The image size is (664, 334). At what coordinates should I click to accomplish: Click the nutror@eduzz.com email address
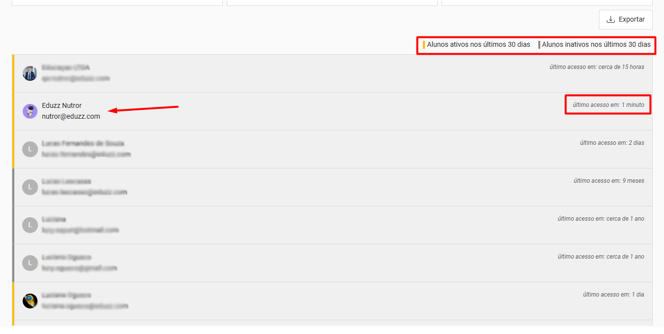(x=71, y=117)
